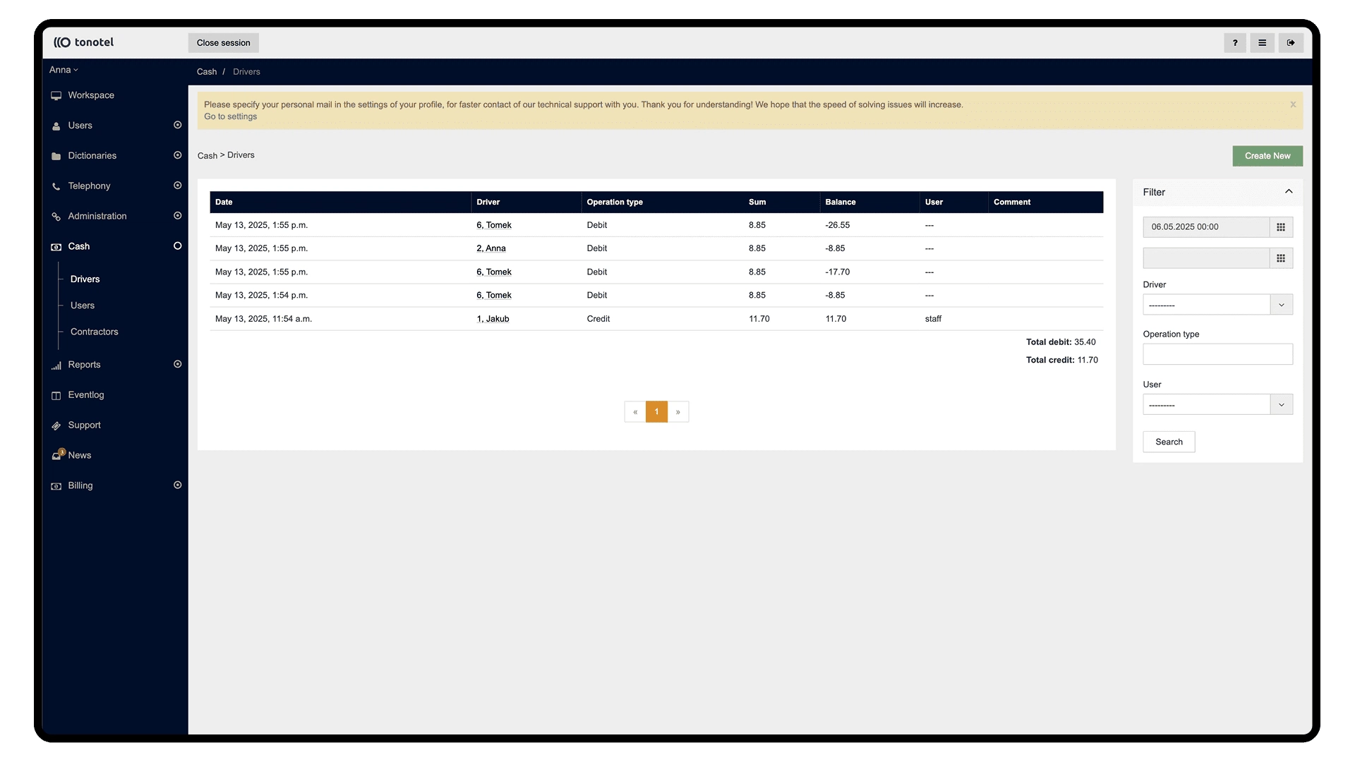The height and width of the screenshot is (762, 1355).
Task: Collapse the Cash sidebar section
Action: point(177,246)
